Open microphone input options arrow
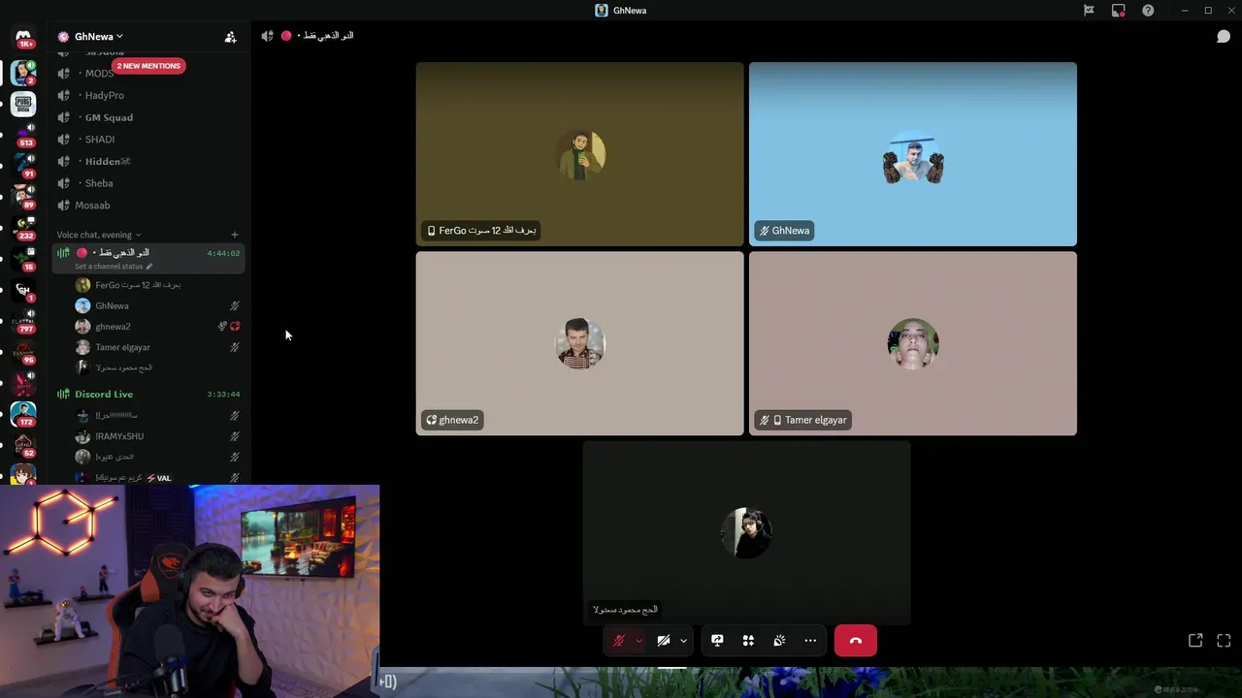 pyautogui.click(x=638, y=641)
